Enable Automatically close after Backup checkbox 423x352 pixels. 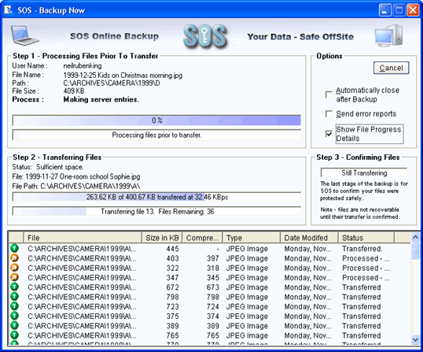pyautogui.click(x=329, y=94)
